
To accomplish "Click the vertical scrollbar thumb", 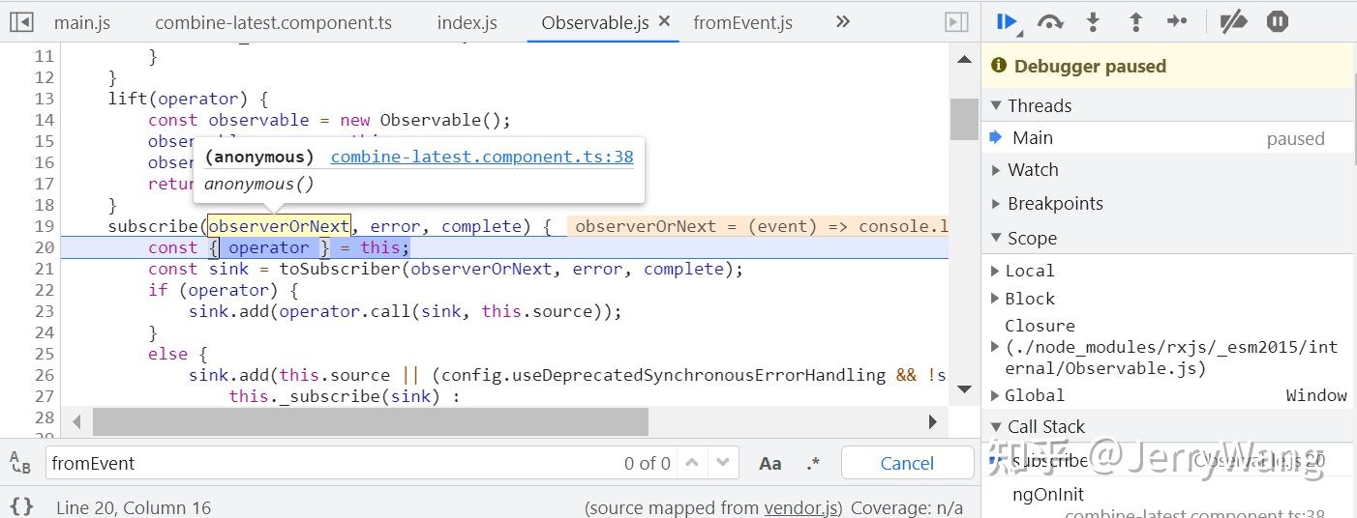I will (964, 119).
